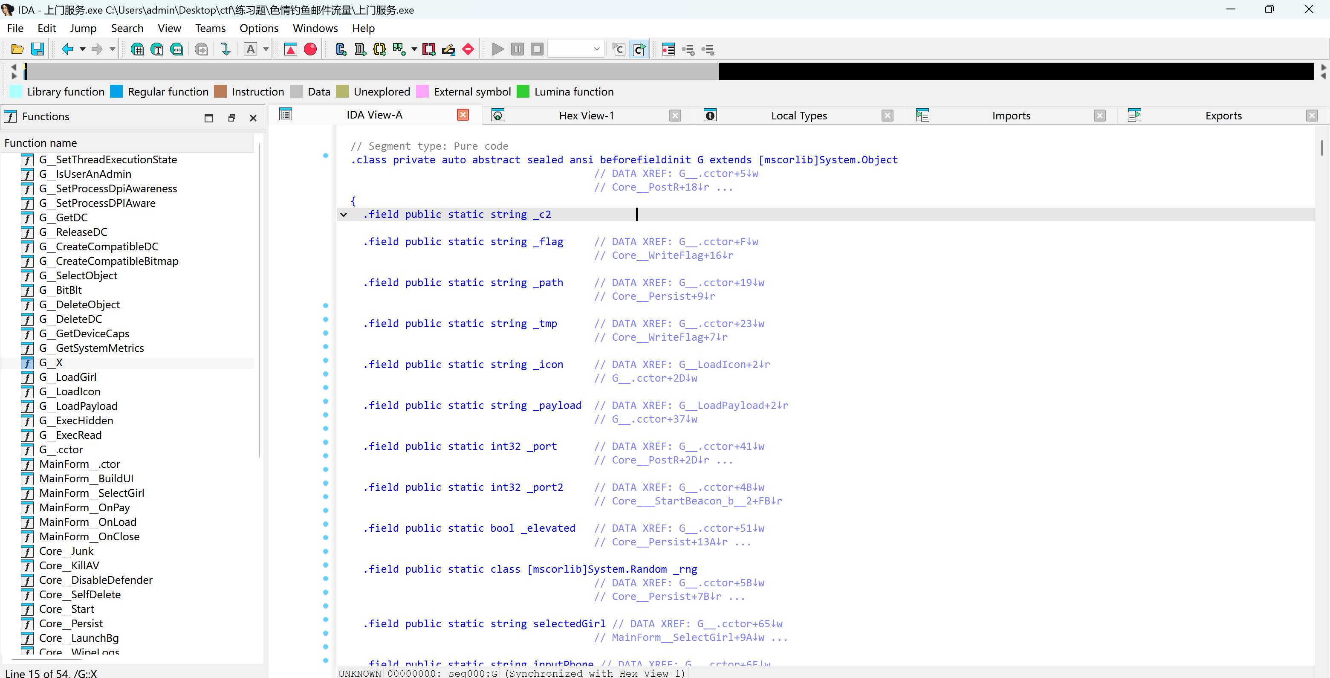Click the highlighted C with green arrow icon

[x=639, y=49]
